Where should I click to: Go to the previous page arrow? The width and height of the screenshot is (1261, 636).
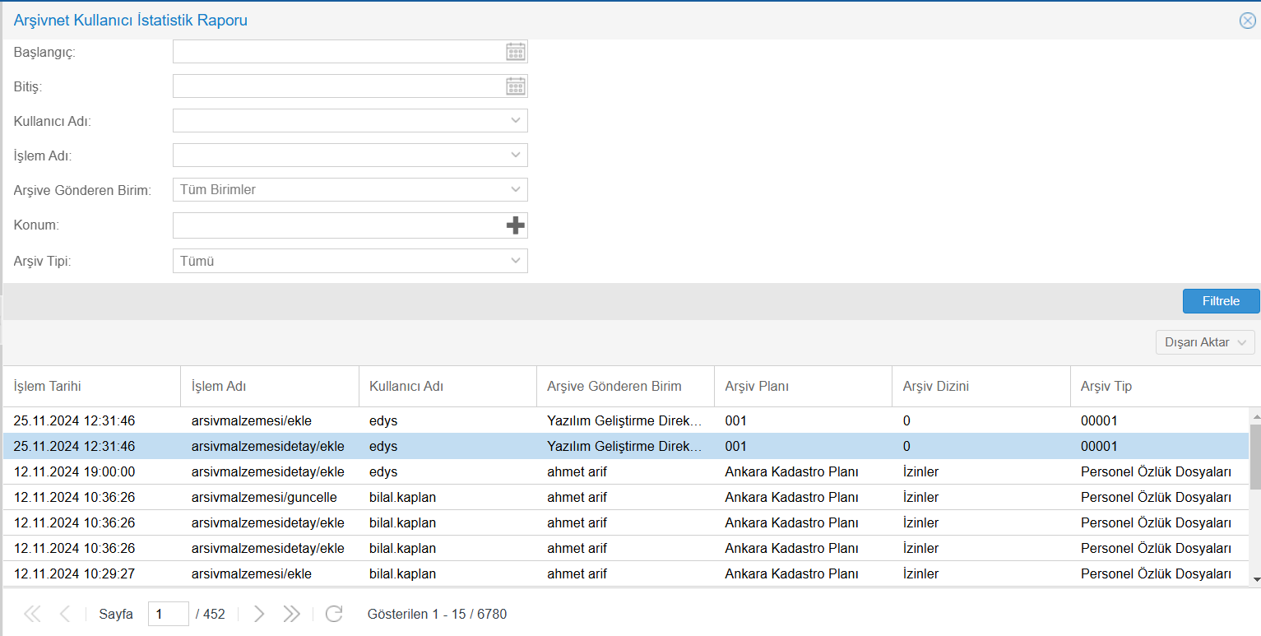(x=65, y=614)
